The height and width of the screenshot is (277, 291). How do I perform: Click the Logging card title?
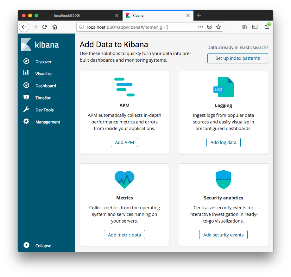coord(224,105)
